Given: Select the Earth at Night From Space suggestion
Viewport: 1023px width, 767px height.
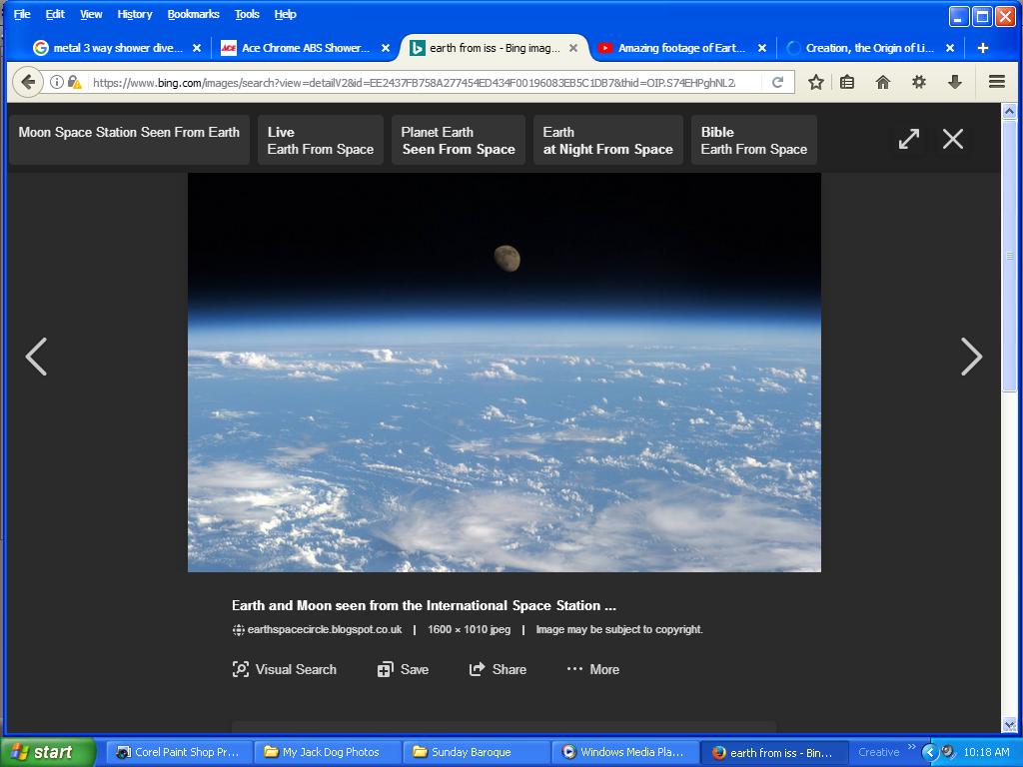Looking at the screenshot, I should click(x=607, y=140).
